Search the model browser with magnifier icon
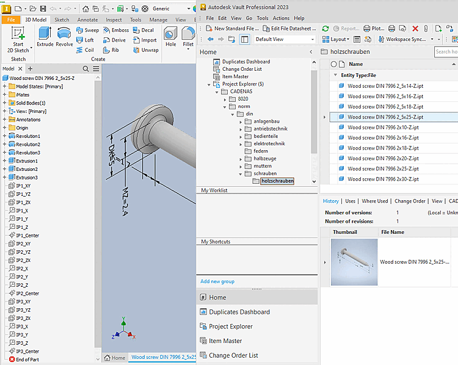 click(x=86, y=69)
